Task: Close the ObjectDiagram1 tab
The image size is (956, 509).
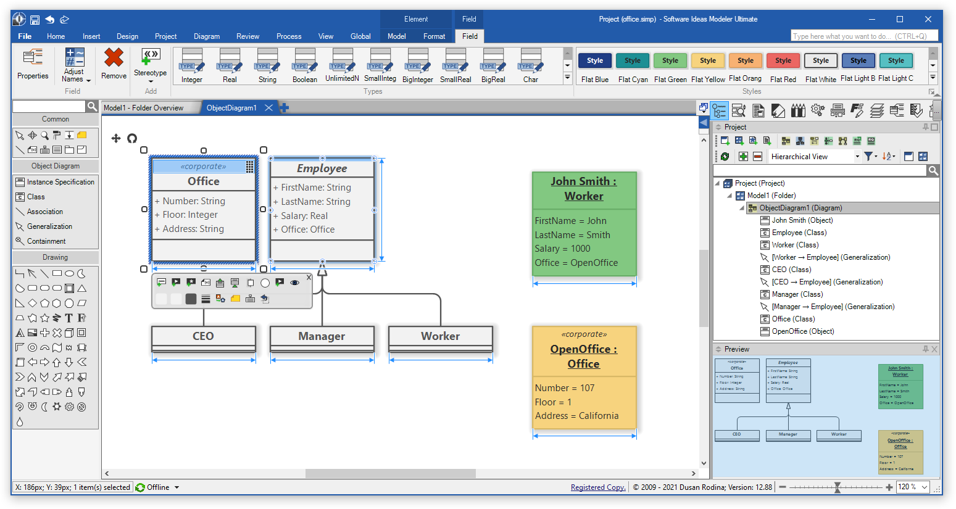Action: pyautogui.click(x=268, y=108)
